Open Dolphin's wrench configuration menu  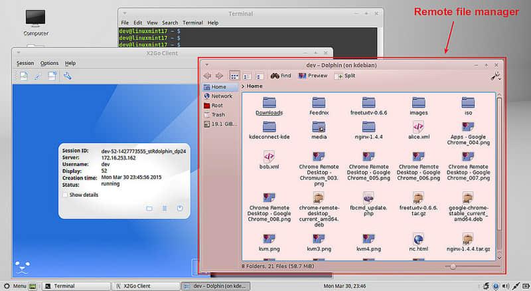pyautogui.click(x=495, y=76)
